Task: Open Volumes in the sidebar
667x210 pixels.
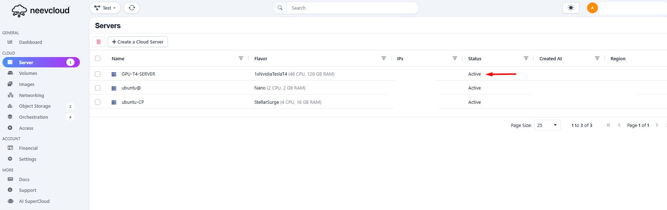Action: 28,73
